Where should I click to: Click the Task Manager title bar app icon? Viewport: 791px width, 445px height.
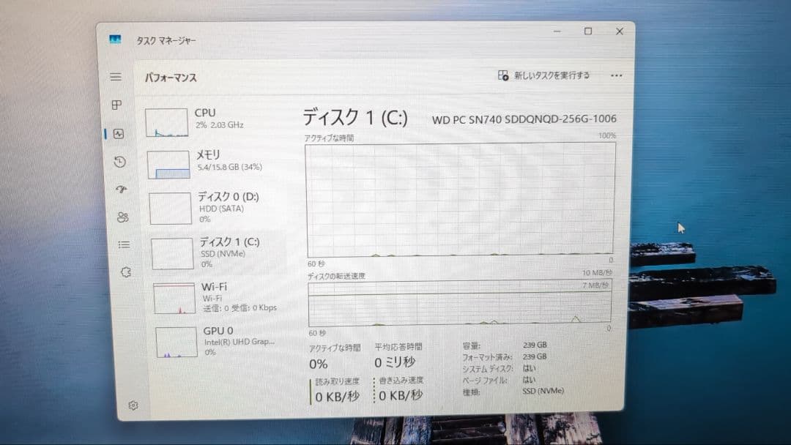pyautogui.click(x=115, y=40)
